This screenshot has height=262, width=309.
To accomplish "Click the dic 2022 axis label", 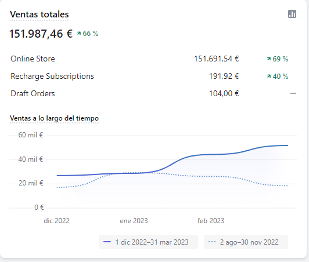I will point(57,221).
